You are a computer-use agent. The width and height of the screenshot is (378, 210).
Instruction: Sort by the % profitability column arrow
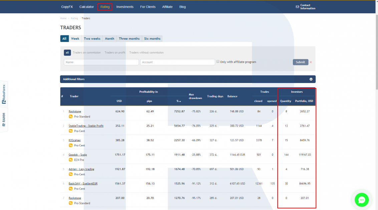[180, 101]
